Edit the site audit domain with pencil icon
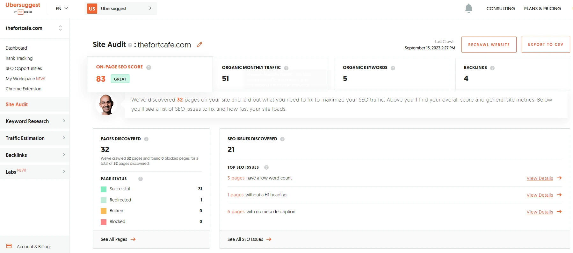The height and width of the screenshot is (253, 573). [x=199, y=45]
